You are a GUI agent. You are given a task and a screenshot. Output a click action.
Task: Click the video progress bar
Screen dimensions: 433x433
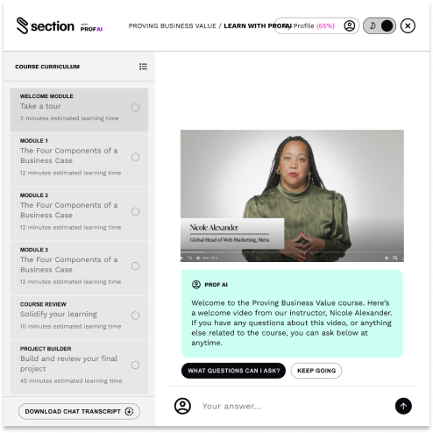292,252
